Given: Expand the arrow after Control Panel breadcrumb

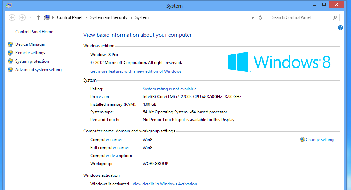Looking at the screenshot, I should (x=86, y=17).
